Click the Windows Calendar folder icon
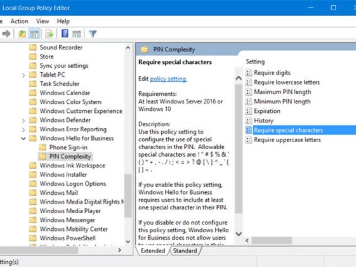This screenshot has height=267, width=356. click(x=33, y=93)
